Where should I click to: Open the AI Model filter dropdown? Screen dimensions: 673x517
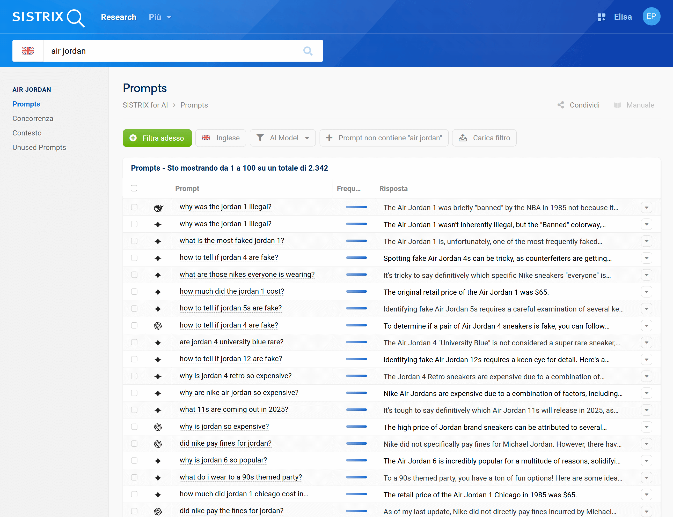pyautogui.click(x=283, y=138)
